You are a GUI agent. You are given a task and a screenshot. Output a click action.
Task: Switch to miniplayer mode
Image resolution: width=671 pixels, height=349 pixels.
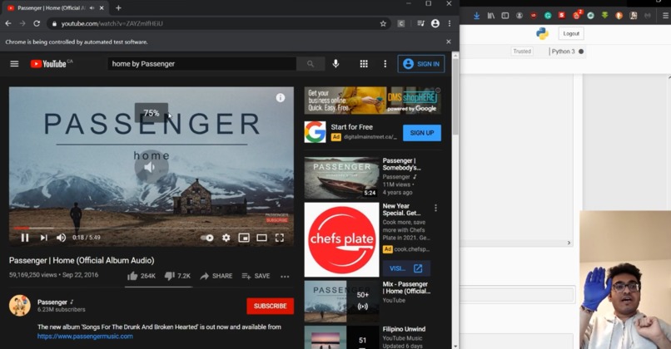tap(244, 238)
